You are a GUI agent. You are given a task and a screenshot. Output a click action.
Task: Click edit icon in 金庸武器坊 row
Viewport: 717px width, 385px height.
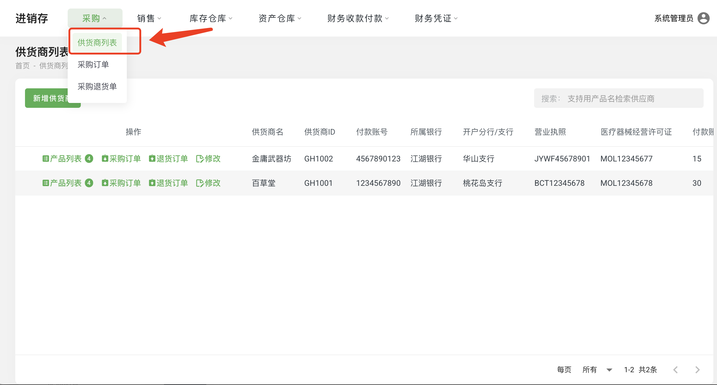pyautogui.click(x=200, y=159)
